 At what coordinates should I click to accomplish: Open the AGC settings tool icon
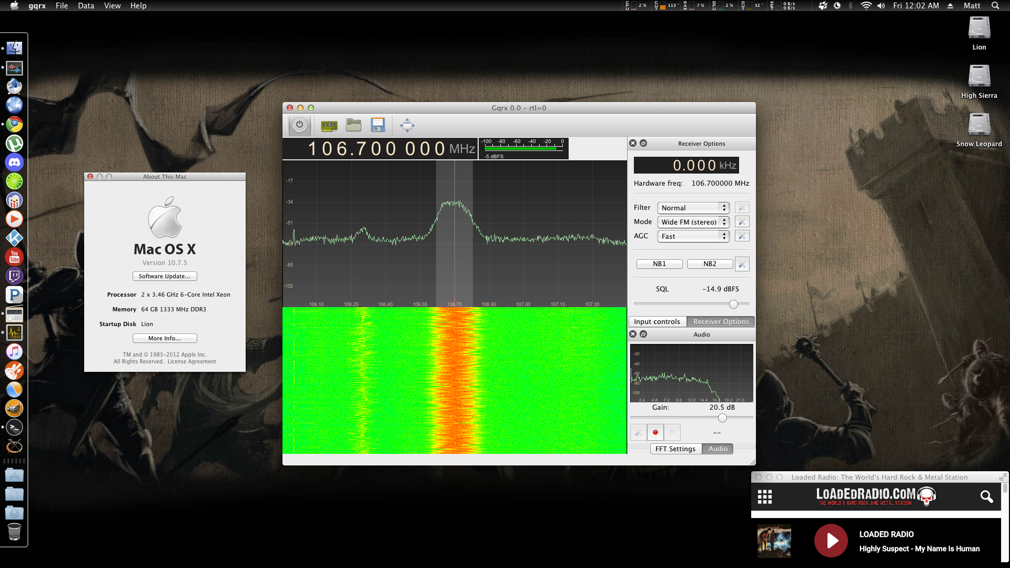click(742, 236)
